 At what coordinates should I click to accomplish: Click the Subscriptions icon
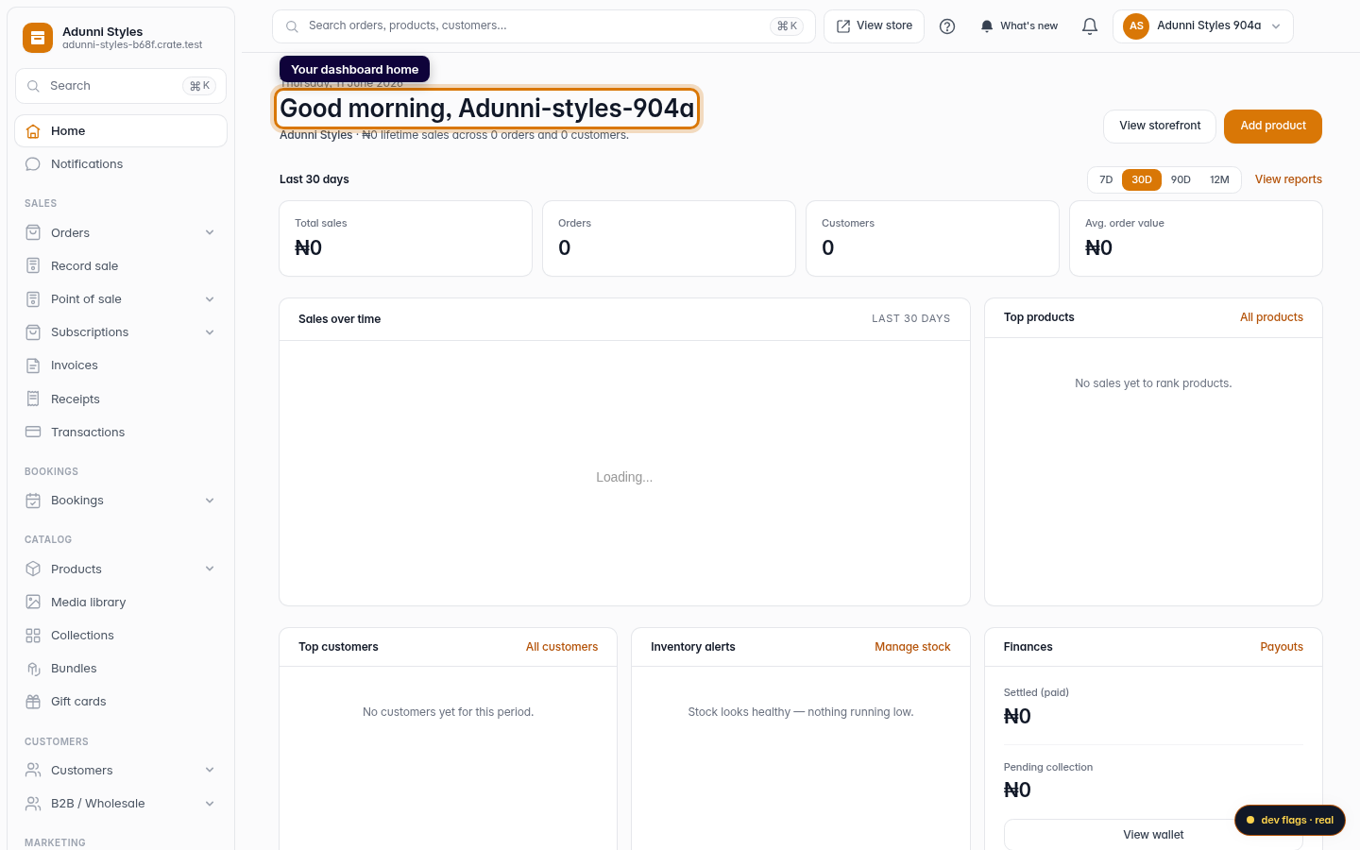33,332
